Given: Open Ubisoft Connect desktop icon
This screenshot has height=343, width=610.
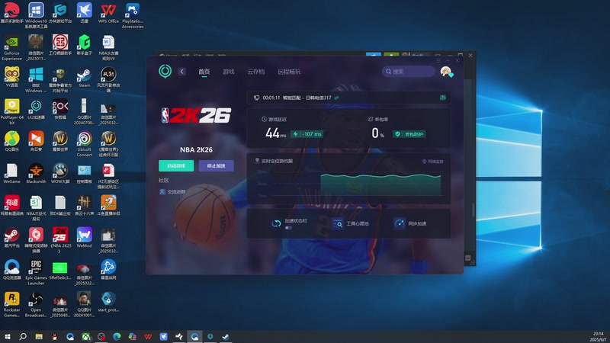Looking at the screenshot, I should (x=85, y=143).
